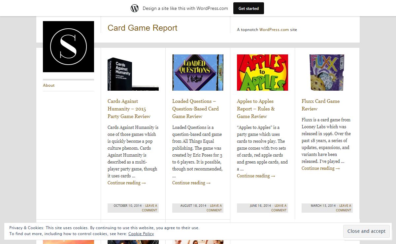Continue reading the Apples to Apples post

pyautogui.click(x=256, y=176)
